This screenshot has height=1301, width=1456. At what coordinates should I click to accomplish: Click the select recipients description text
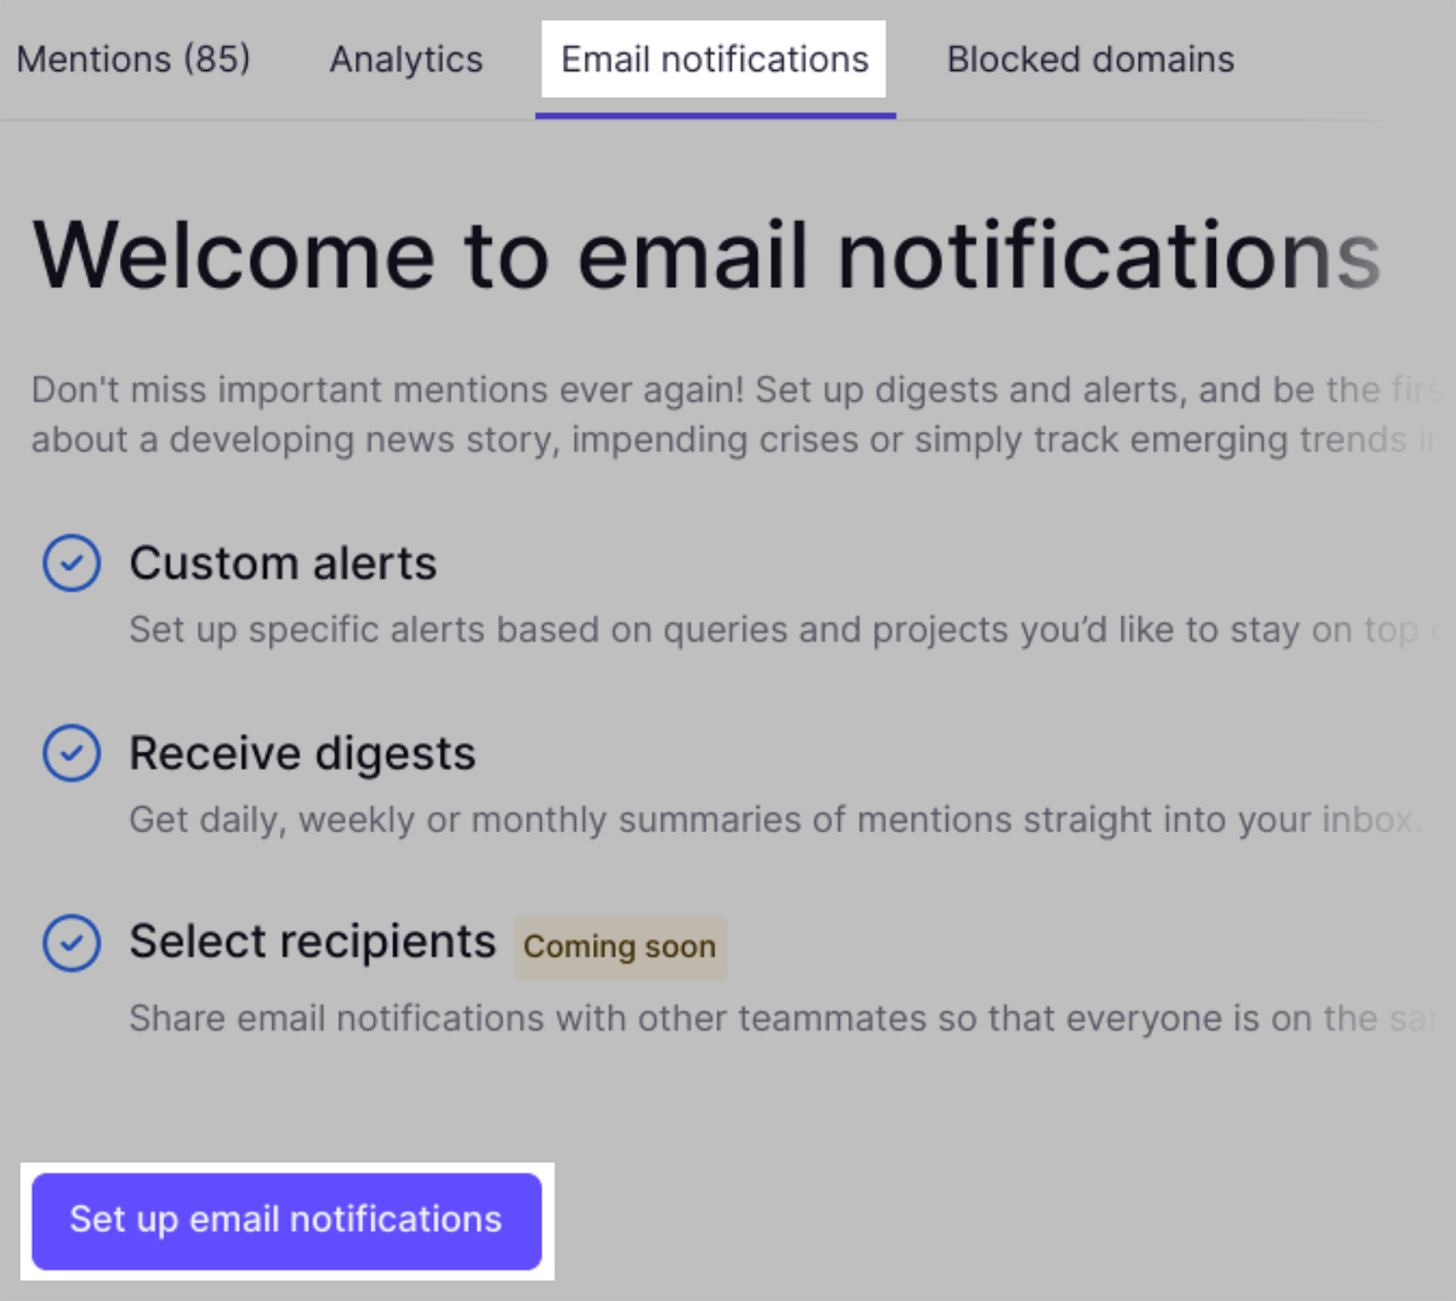728,1018
